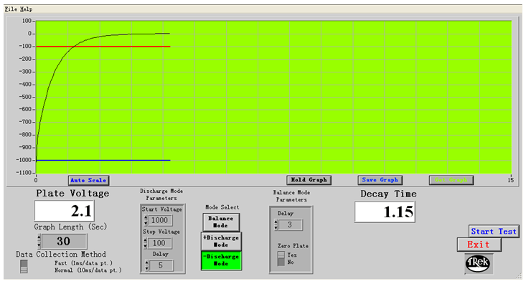Click the Start Voltage stepper arrows
Image resolution: width=531 pixels, height=284 pixels.
point(146,220)
